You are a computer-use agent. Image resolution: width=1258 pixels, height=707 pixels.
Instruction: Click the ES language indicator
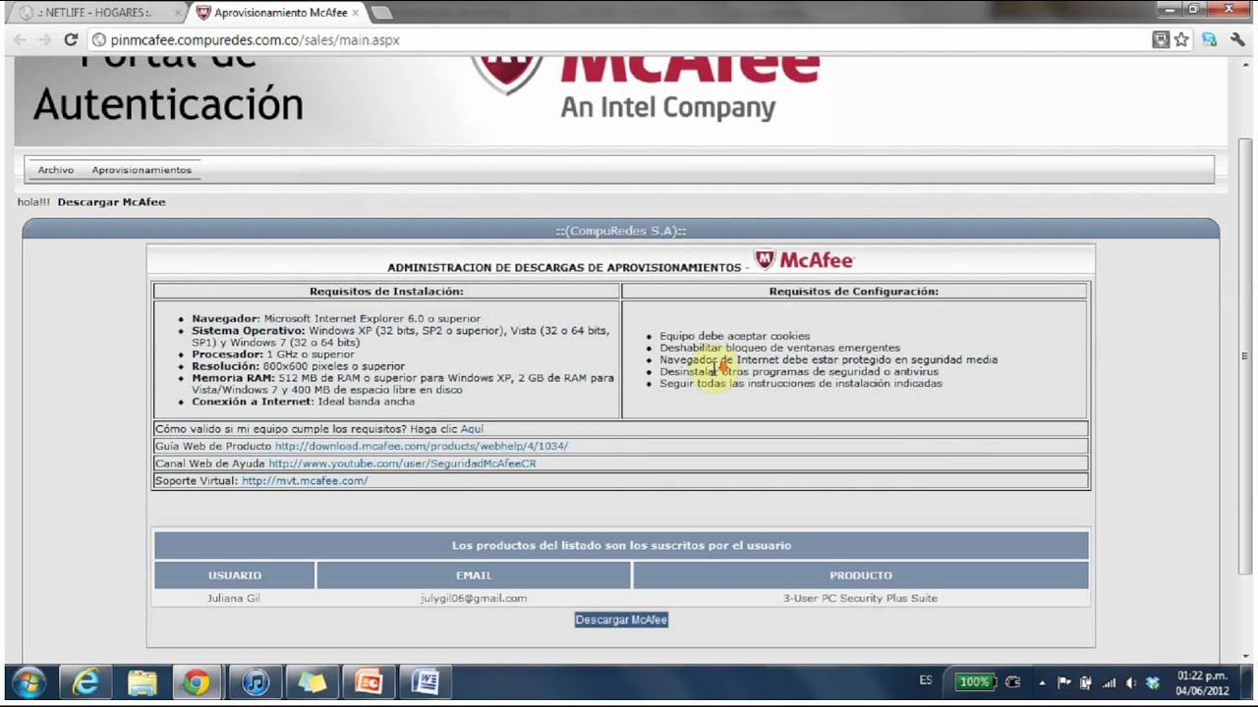(x=926, y=680)
